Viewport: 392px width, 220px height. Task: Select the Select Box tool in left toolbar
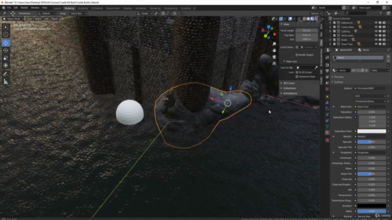coord(6,27)
